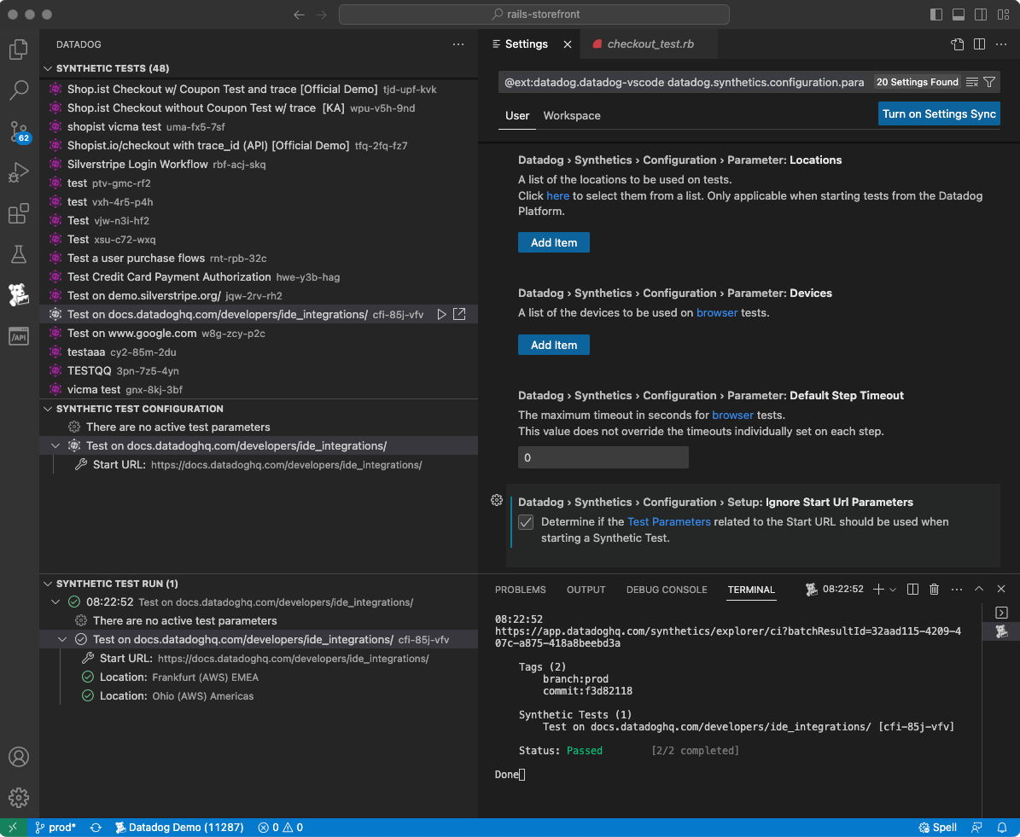Select the Workspace settings tab
This screenshot has width=1020, height=837.
point(572,116)
